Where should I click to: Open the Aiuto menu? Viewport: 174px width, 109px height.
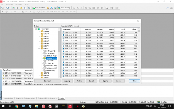point(26,4)
